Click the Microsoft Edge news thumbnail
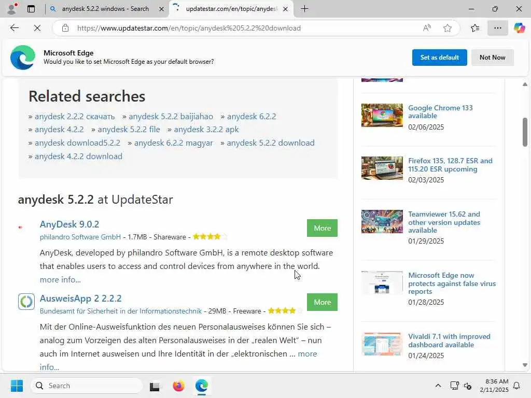 tap(382, 282)
